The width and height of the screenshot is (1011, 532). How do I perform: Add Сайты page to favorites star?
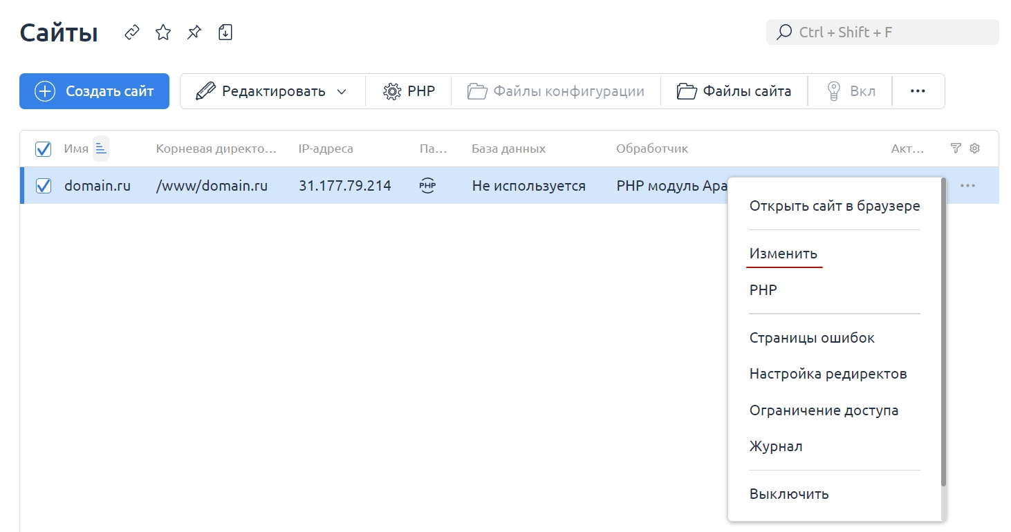pyautogui.click(x=163, y=32)
